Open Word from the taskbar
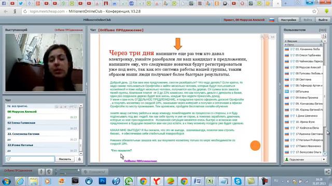Screen dimensions: 332x186 click(x=197, y=181)
